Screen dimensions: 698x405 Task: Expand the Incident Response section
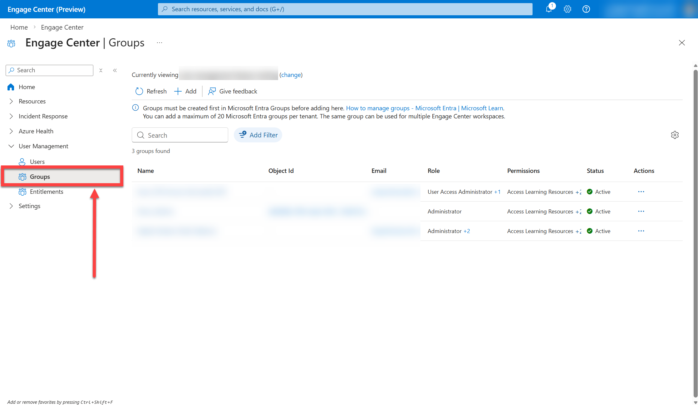(11, 116)
